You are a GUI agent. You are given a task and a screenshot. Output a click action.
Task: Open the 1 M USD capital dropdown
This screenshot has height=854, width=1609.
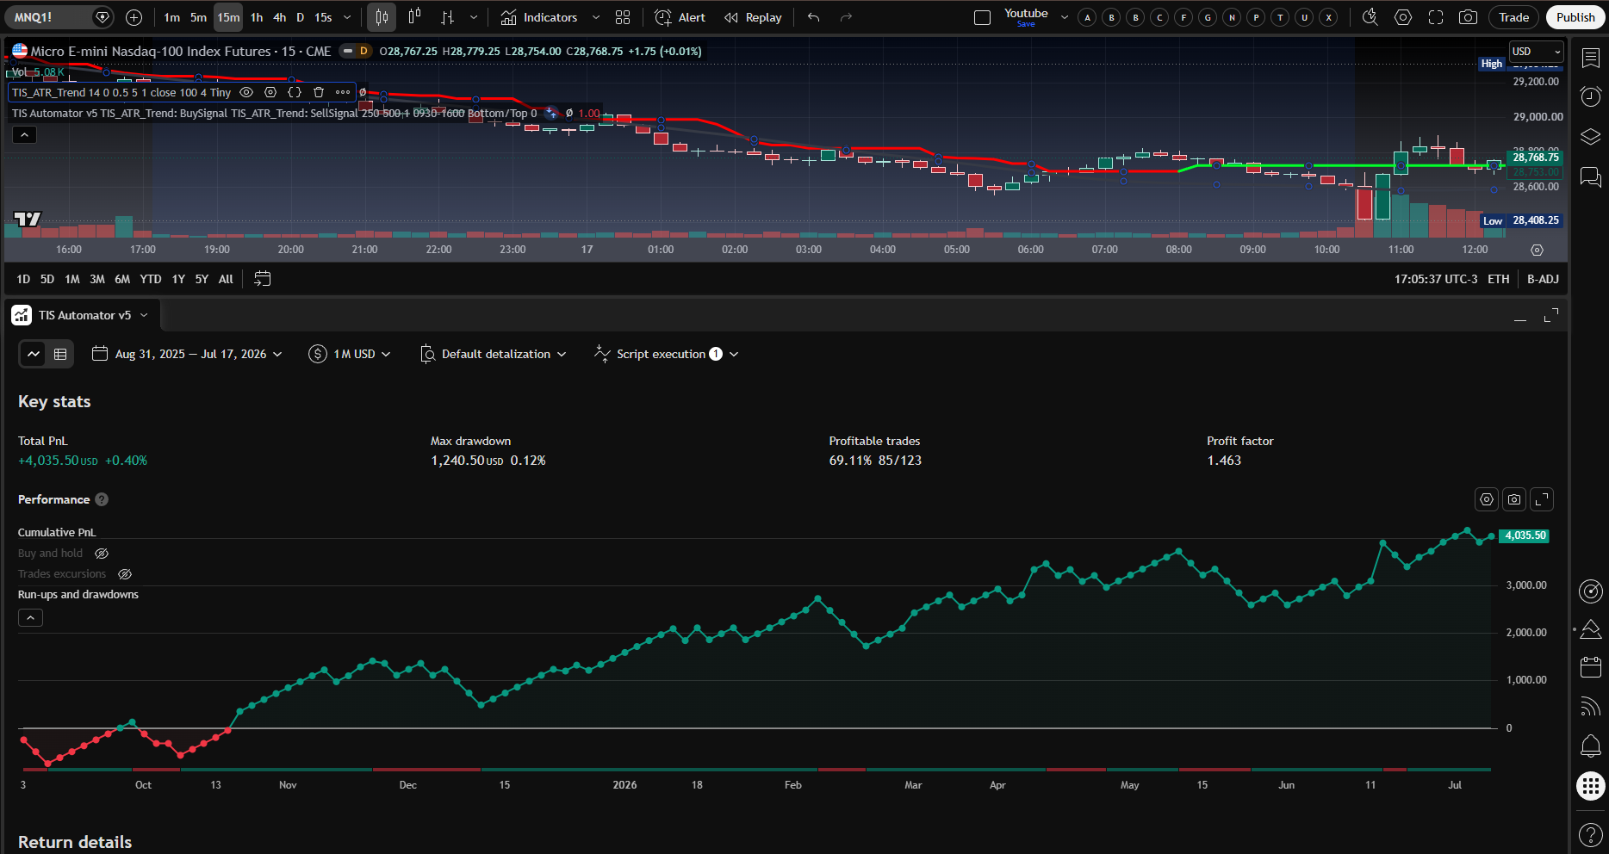[x=350, y=354]
